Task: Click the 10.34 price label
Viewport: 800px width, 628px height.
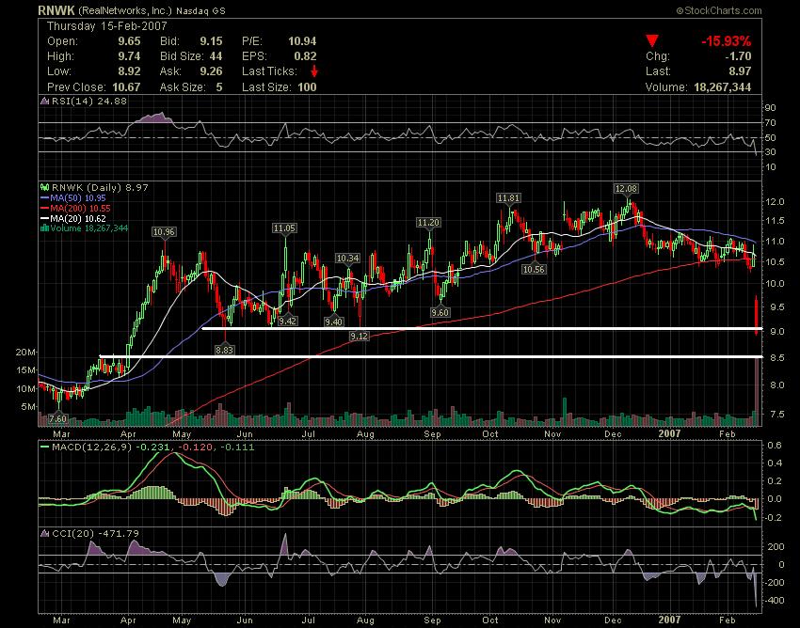Action: [x=347, y=259]
